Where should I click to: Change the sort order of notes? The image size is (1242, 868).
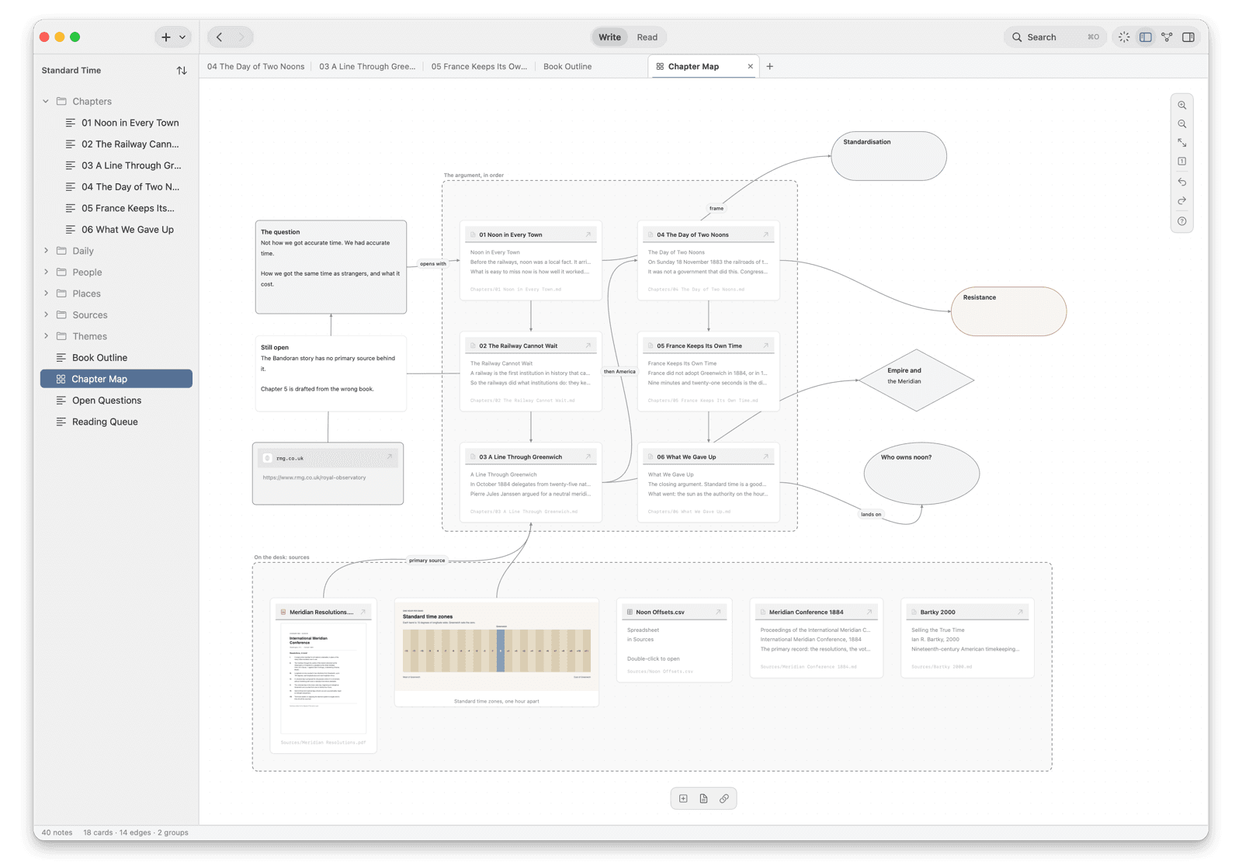click(x=182, y=71)
